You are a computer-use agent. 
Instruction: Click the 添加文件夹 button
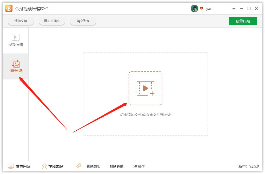(x=52, y=21)
